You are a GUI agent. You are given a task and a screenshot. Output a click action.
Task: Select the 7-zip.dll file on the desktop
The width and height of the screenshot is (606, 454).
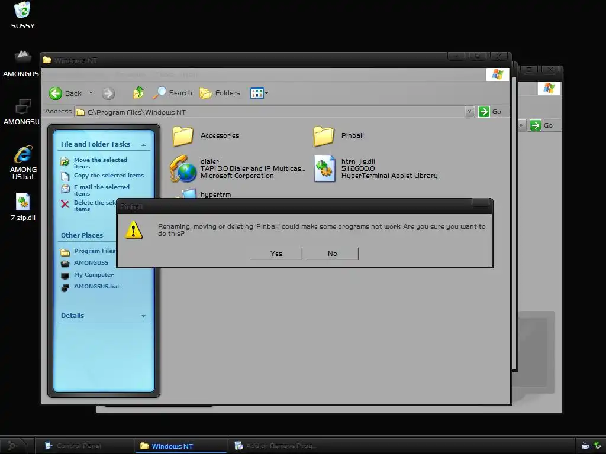coord(23,207)
